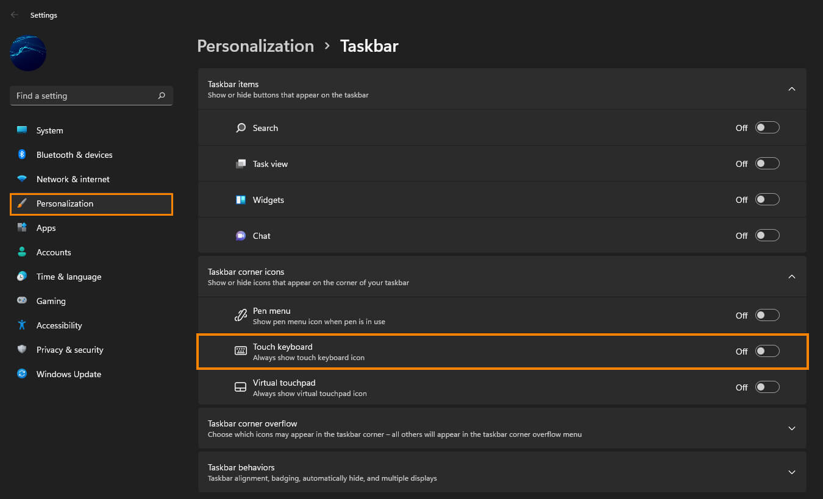The width and height of the screenshot is (823, 499).
Task: Enable the Touch keyboard toggle
Action: point(767,352)
